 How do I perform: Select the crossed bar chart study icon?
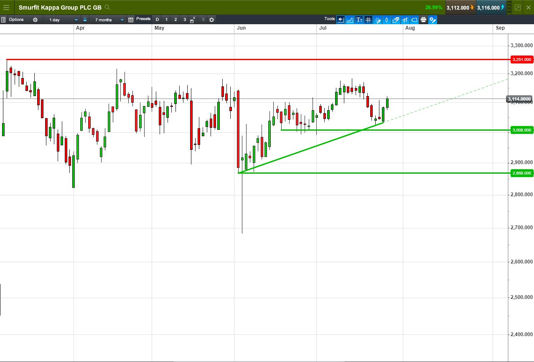click(405, 20)
